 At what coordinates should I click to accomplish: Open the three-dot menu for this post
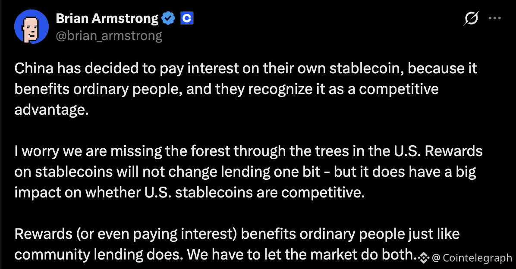coord(494,18)
